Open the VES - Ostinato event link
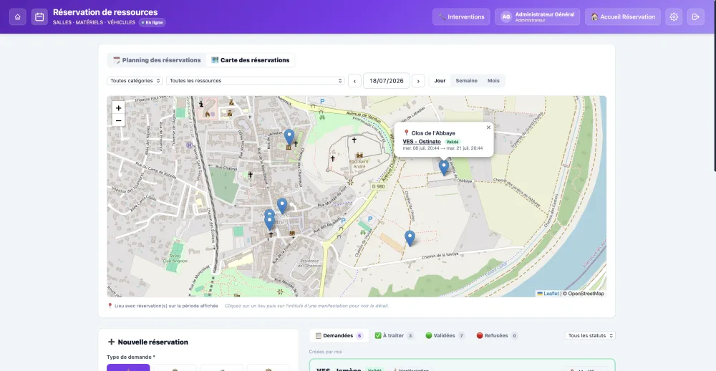This screenshot has height=371, width=716. [x=422, y=142]
